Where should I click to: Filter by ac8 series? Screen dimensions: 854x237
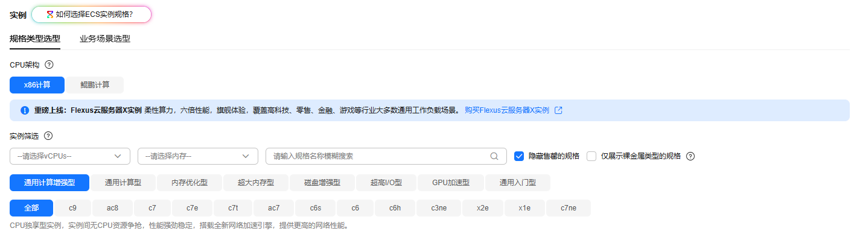(x=112, y=208)
